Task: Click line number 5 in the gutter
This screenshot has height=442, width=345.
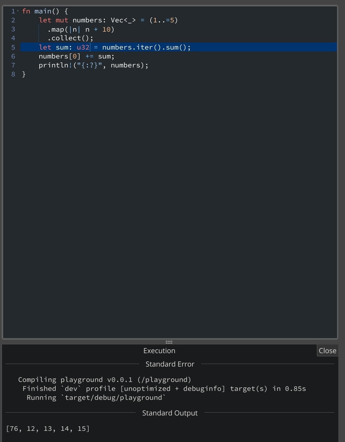Action: [x=13, y=47]
